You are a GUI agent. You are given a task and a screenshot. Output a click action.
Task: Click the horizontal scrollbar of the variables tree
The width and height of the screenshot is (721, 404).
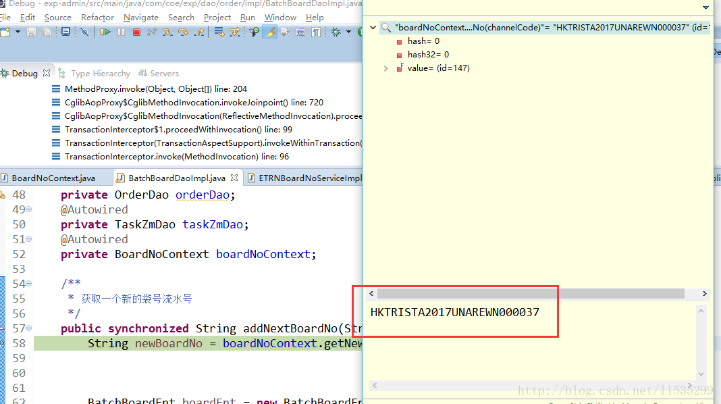tap(531, 294)
